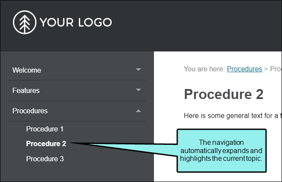Expand the Features menu arrow

[x=138, y=90]
